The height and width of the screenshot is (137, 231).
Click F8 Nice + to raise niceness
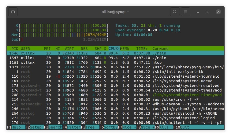pyautogui.click(x=146, y=127)
